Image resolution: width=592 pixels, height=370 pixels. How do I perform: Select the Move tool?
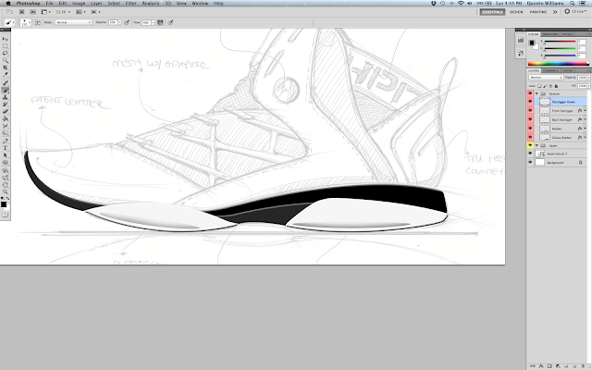pyautogui.click(x=6, y=39)
